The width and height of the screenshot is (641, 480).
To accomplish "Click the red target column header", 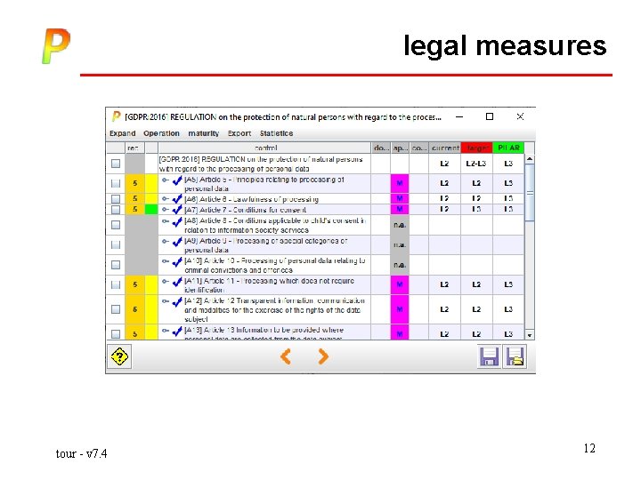I will [x=476, y=148].
